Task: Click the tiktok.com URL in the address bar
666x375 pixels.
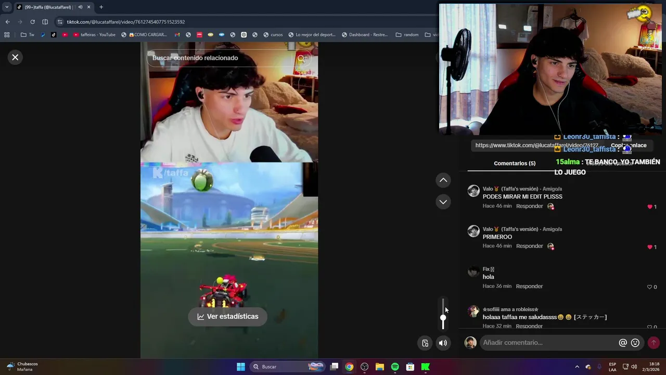Action: tap(125, 22)
